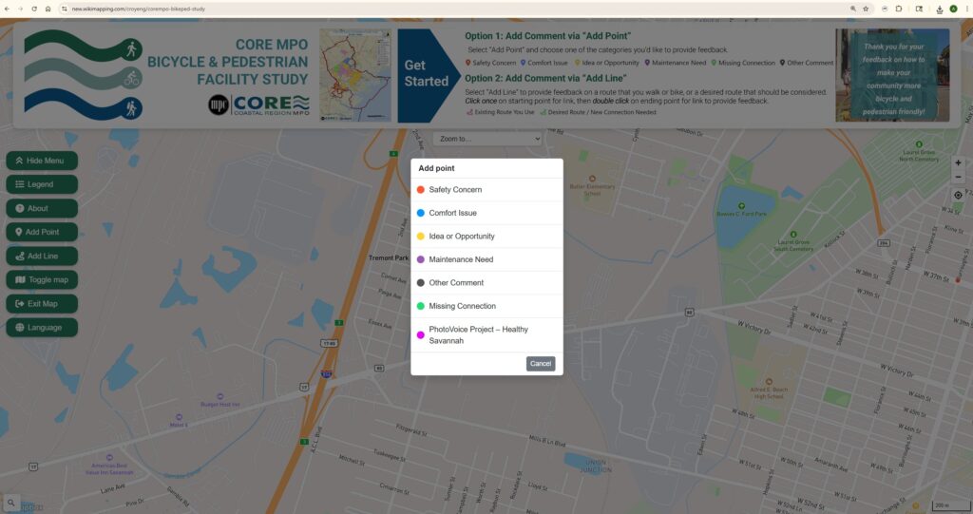Click the map zoom in plus button

tap(958, 162)
